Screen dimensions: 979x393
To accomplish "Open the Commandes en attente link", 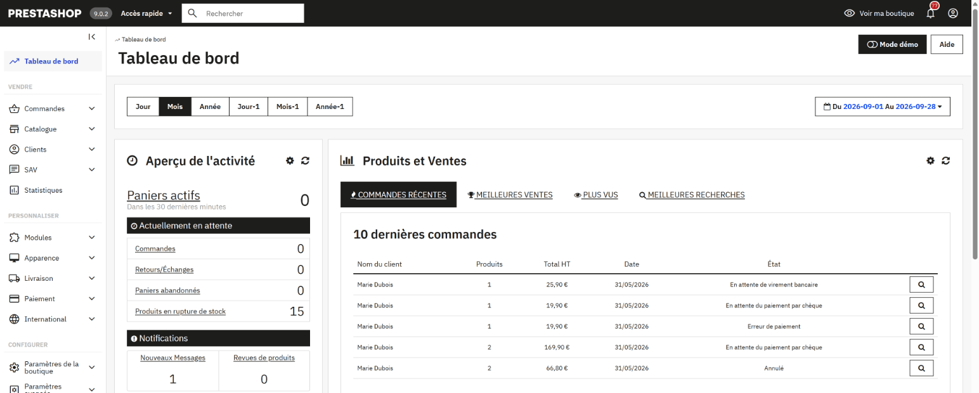I will tap(155, 248).
